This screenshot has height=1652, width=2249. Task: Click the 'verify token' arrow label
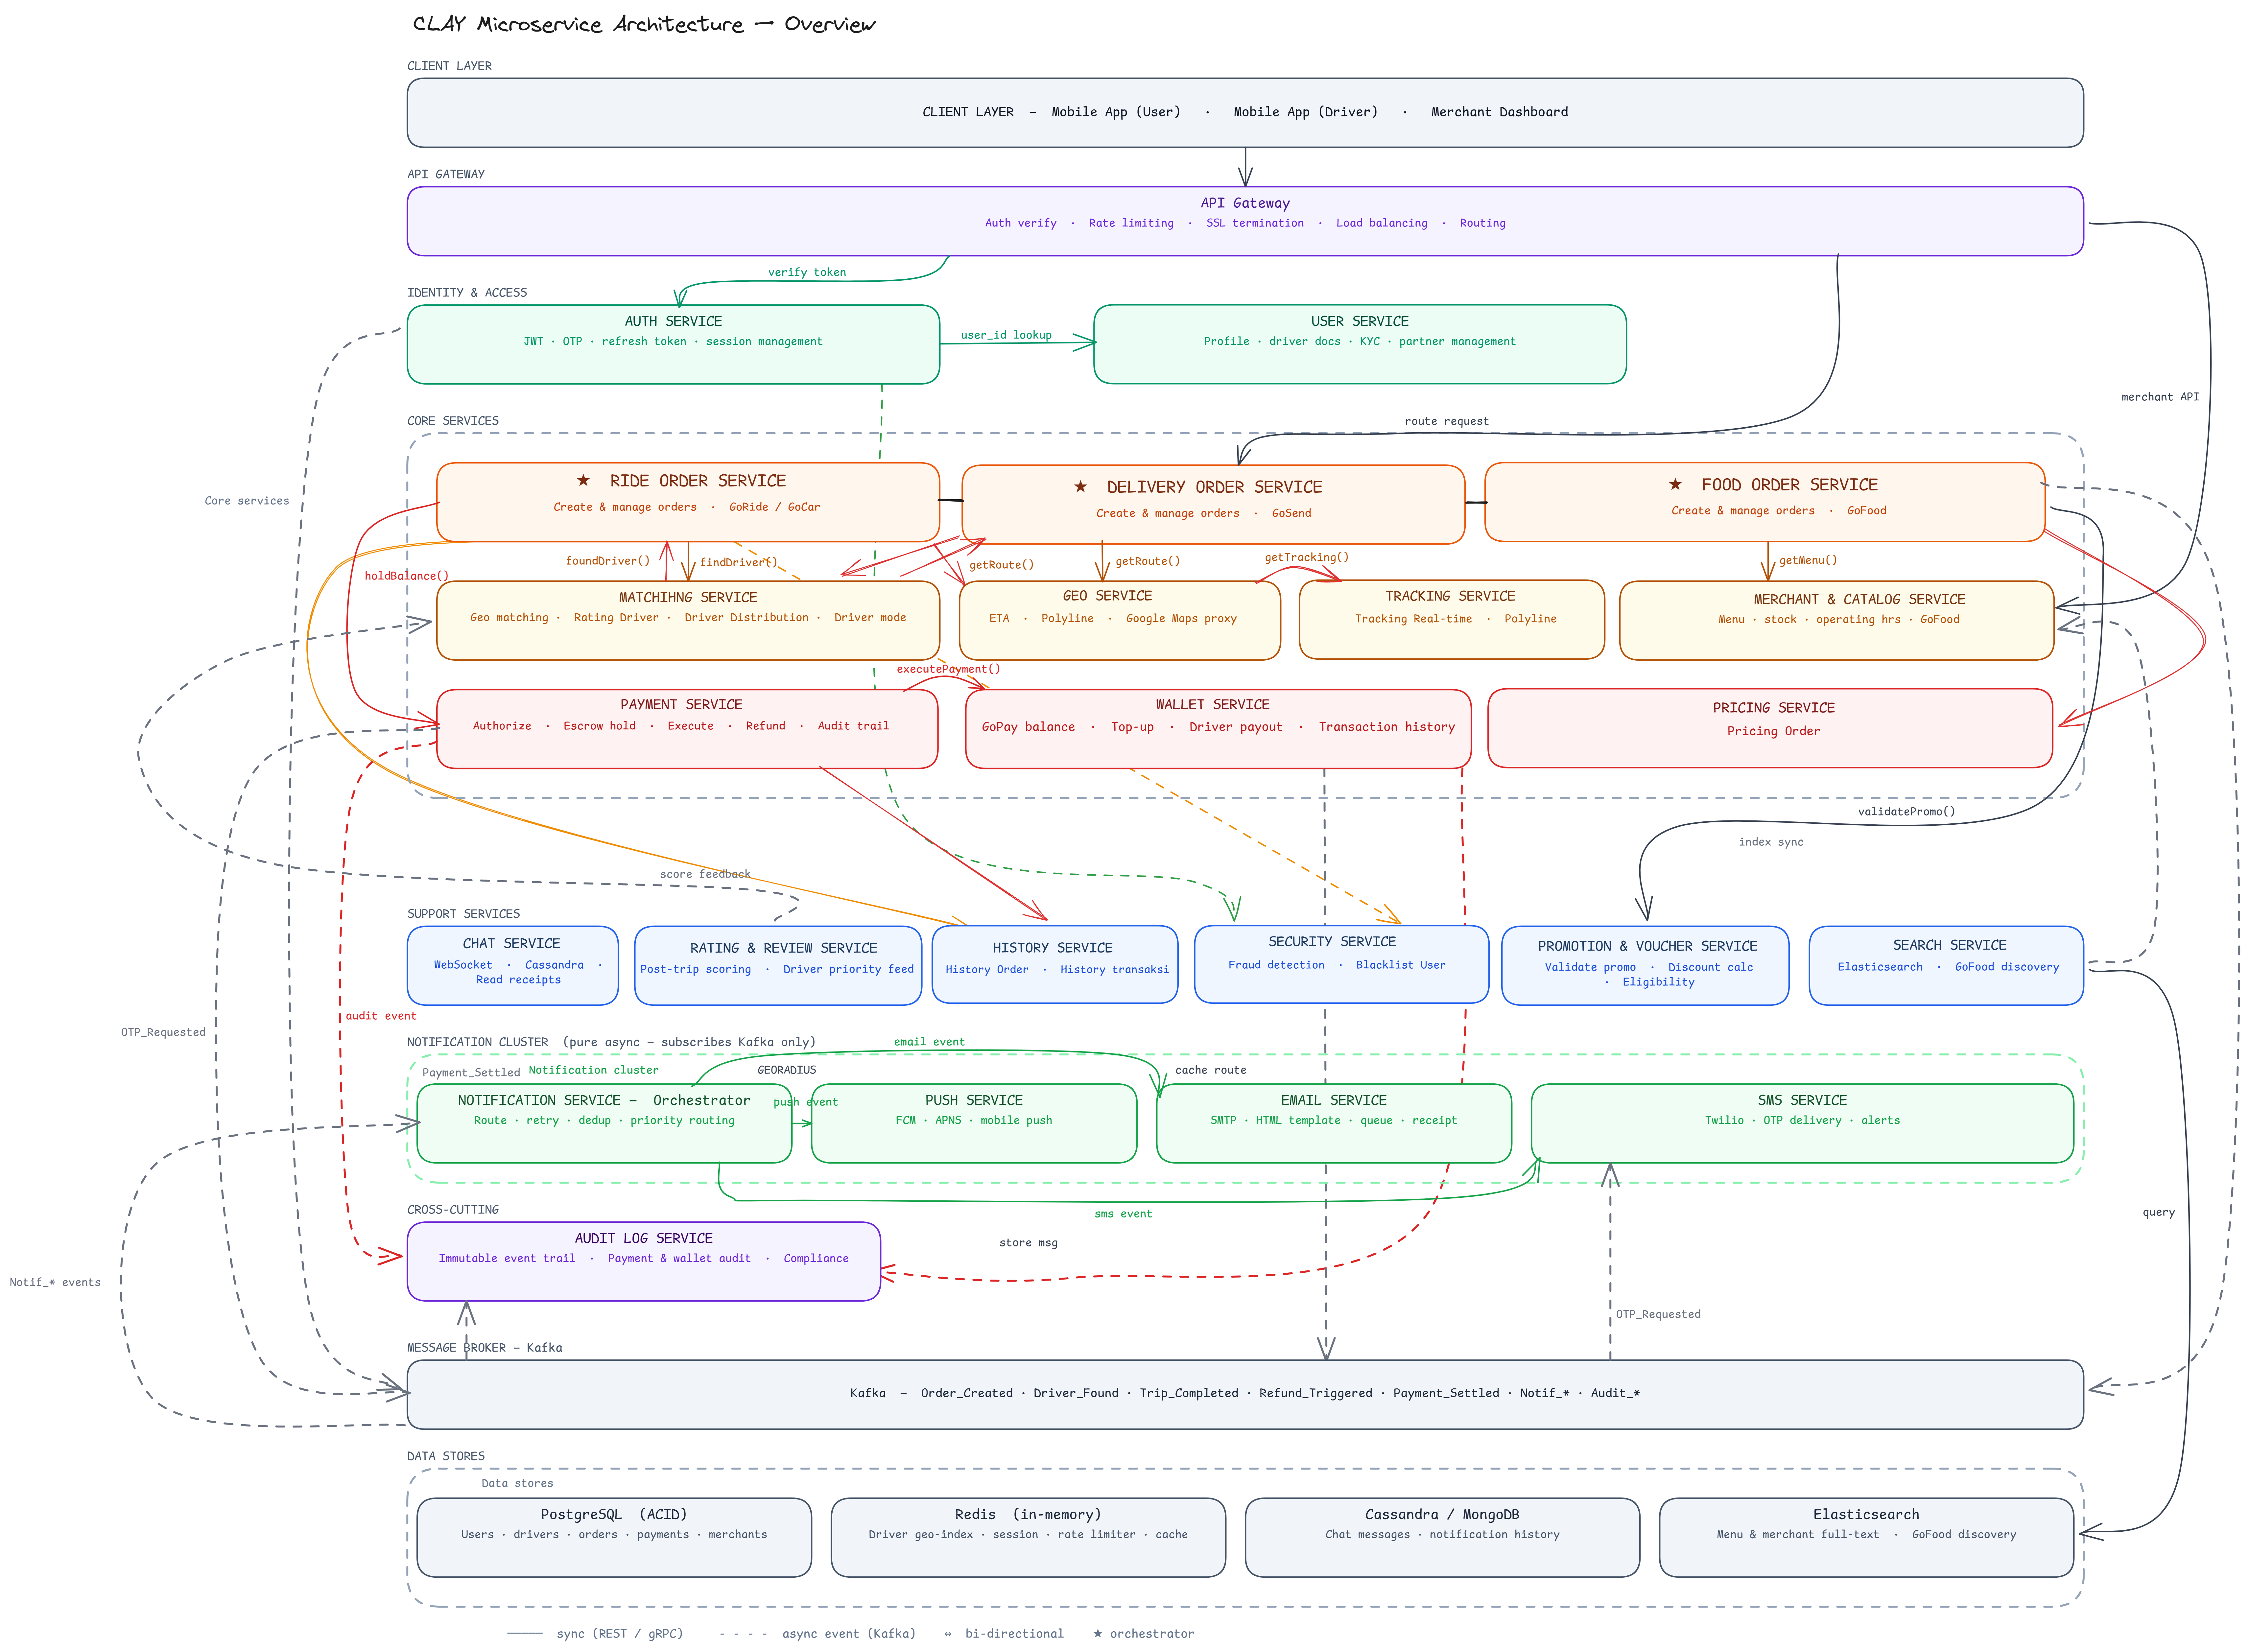[x=807, y=272]
